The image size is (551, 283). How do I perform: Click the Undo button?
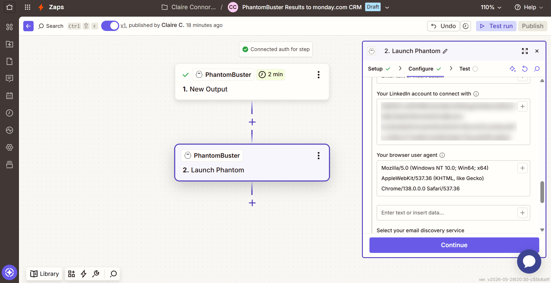(x=443, y=26)
